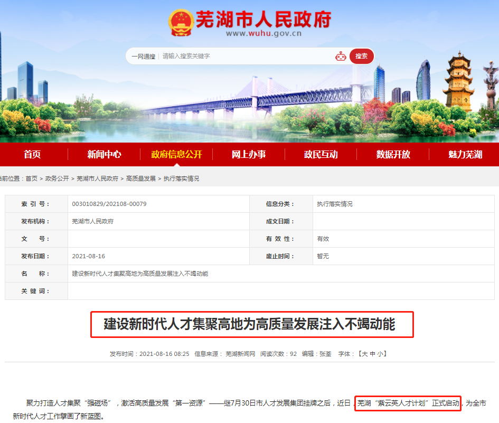
Task: Click the national emblem logo icon
Action: [x=181, y=23]
